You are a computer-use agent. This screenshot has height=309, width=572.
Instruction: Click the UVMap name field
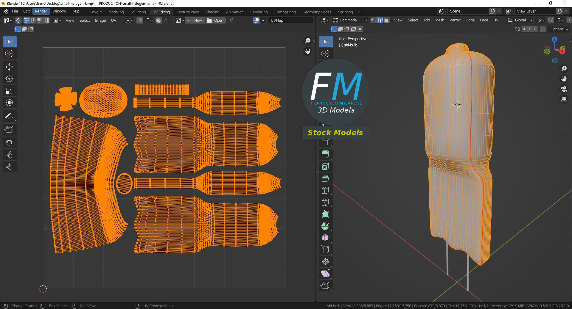point(290,20)
